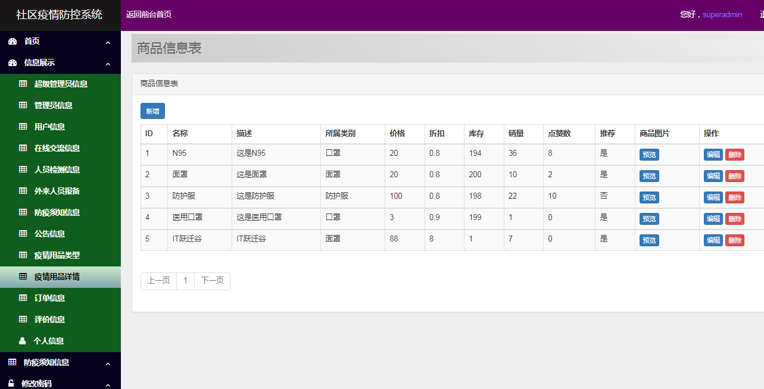Screen dimensions: 764x389
Task: Preview image for N95 row
Action: pyautogui.click(x=649, y=155)
